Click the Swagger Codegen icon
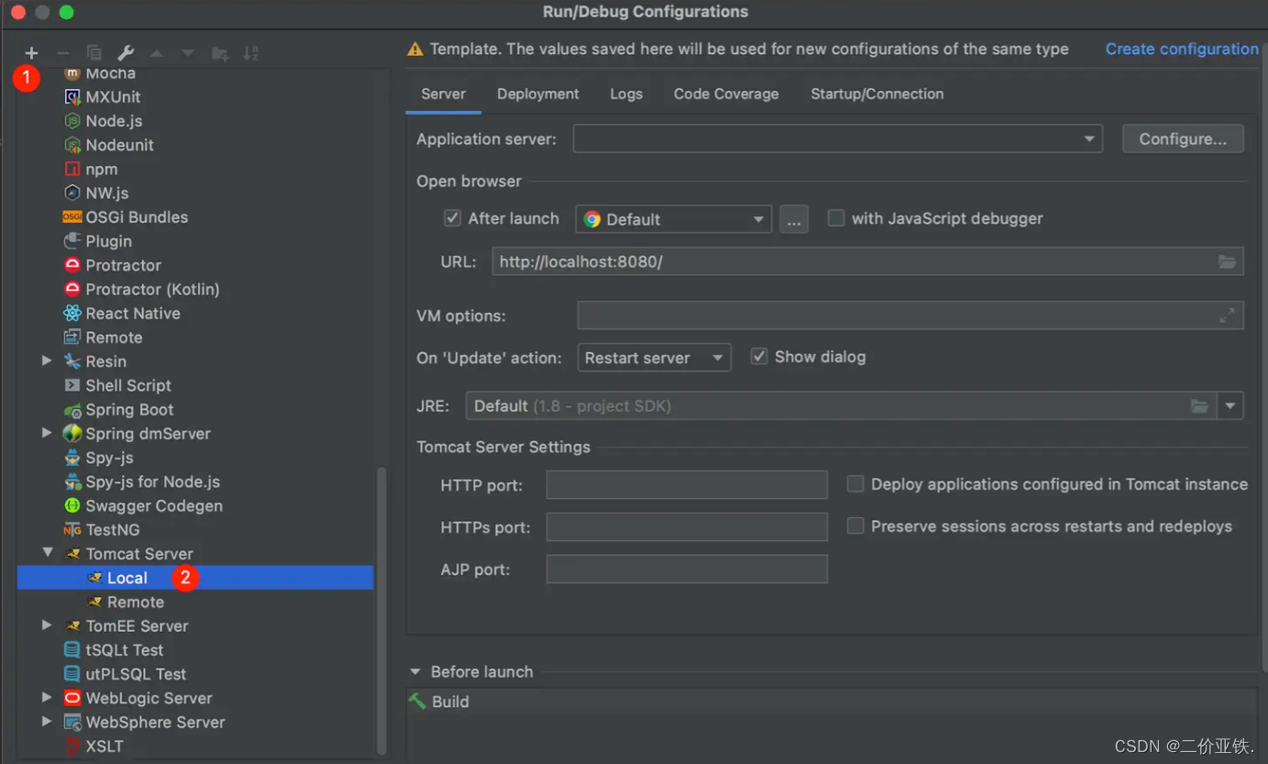This screenshot has width=1268, height=764. (72, 505)
